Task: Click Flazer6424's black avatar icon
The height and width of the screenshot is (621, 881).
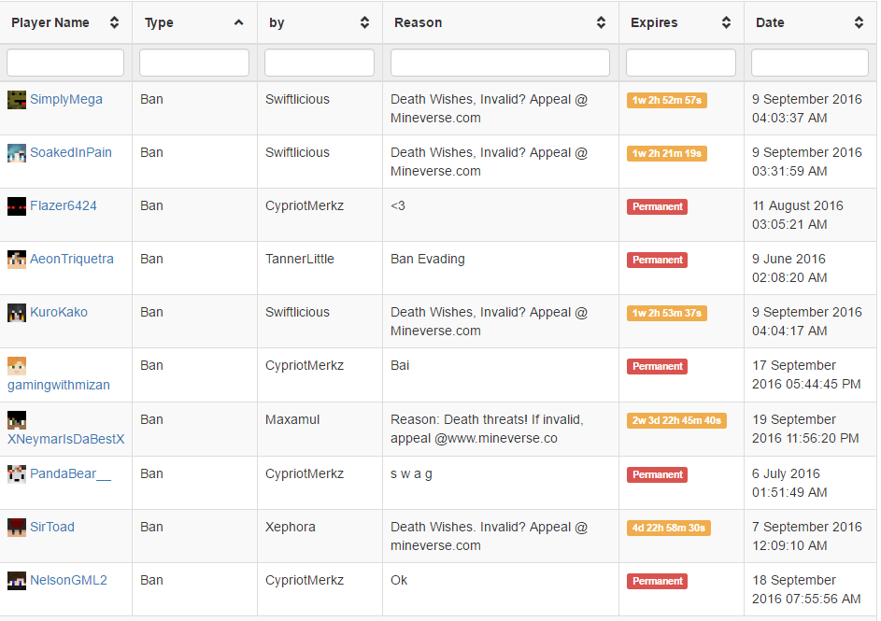Action: (17, 206)
